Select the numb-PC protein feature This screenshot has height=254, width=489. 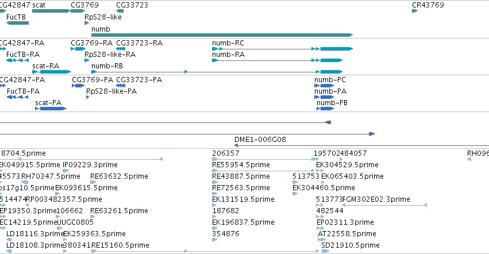pyautogui.click(x=324, y=86)
